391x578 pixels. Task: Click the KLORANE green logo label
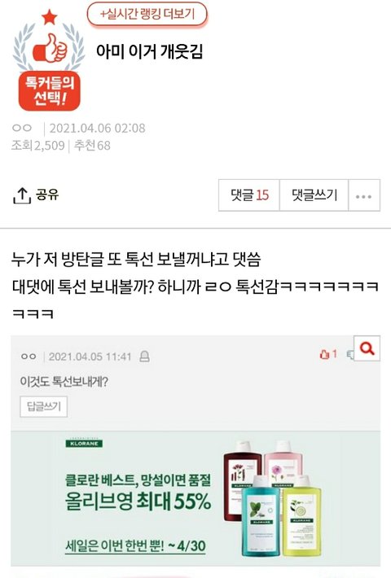tap(84, 444)
